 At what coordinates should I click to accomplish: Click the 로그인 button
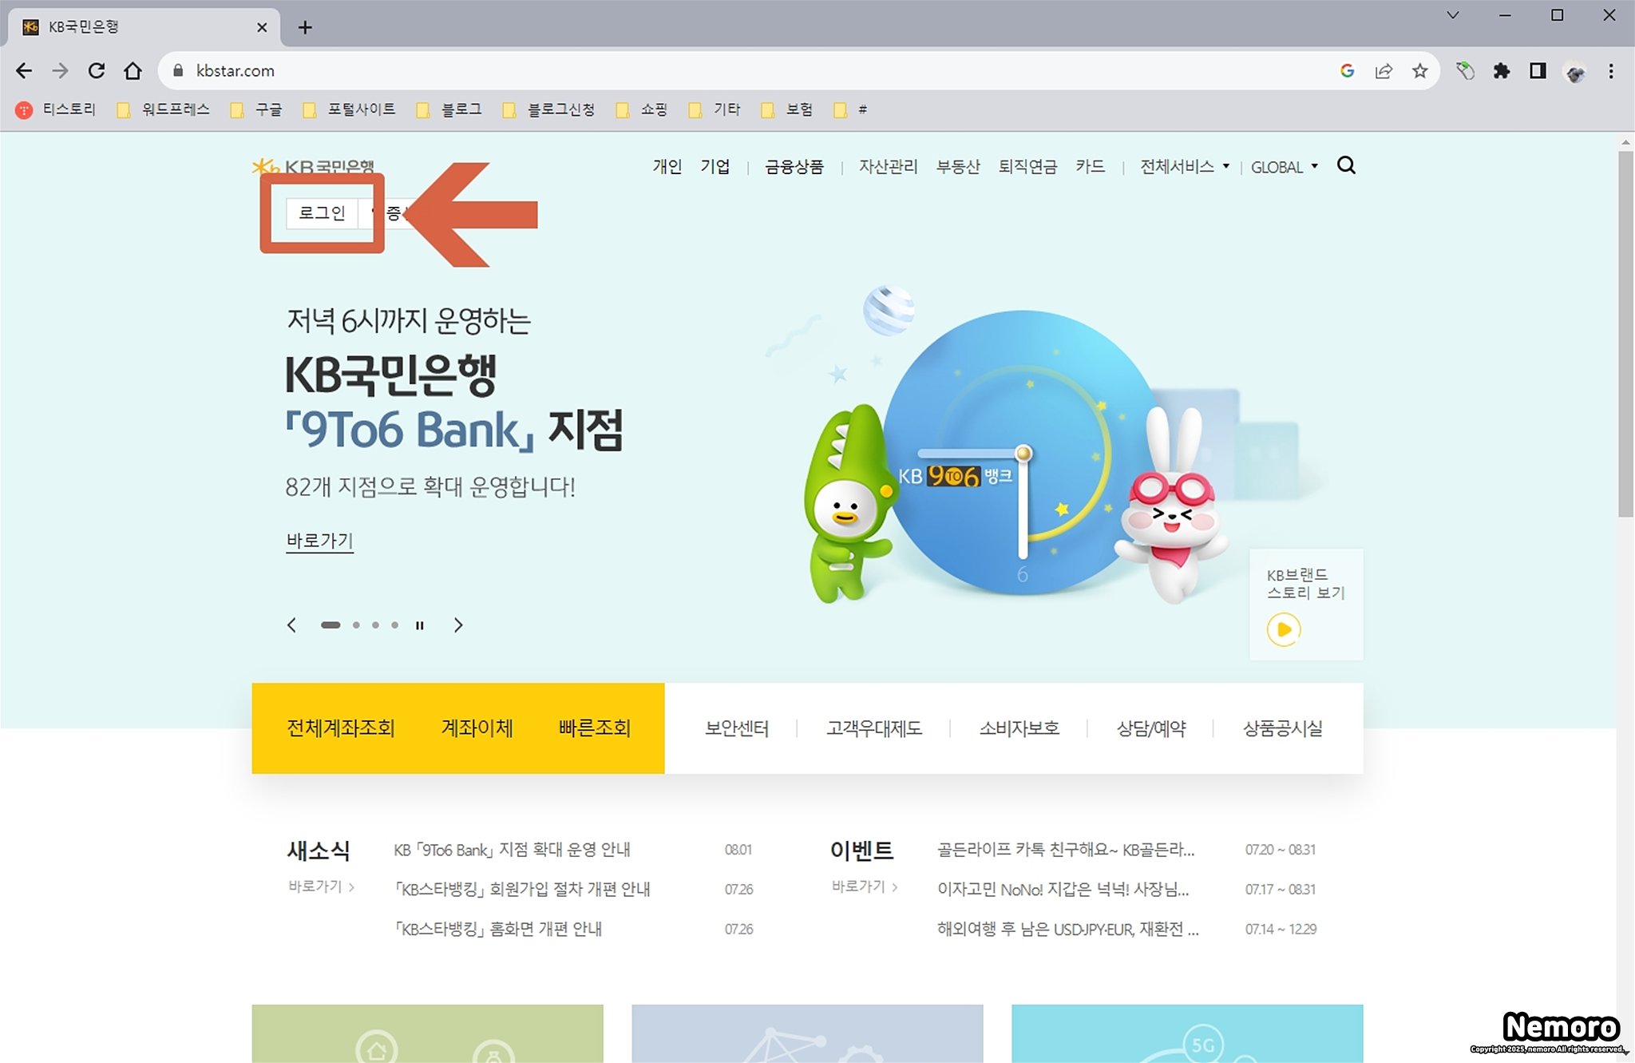322,213
